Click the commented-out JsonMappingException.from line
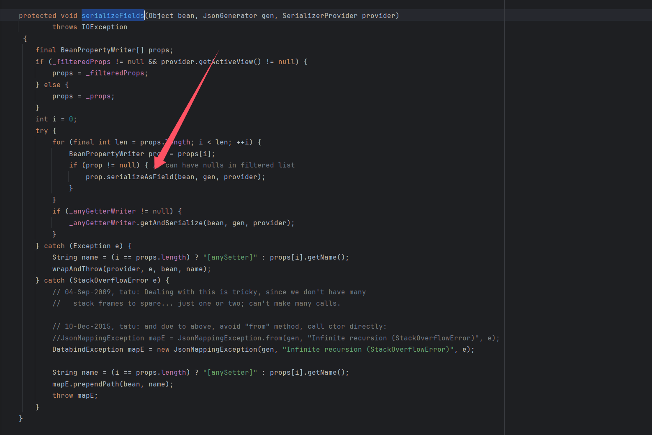The width and height of the screenshot is (652, 435). tap(276, 338)
